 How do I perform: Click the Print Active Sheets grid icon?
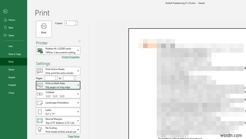[x=39, y=71]
